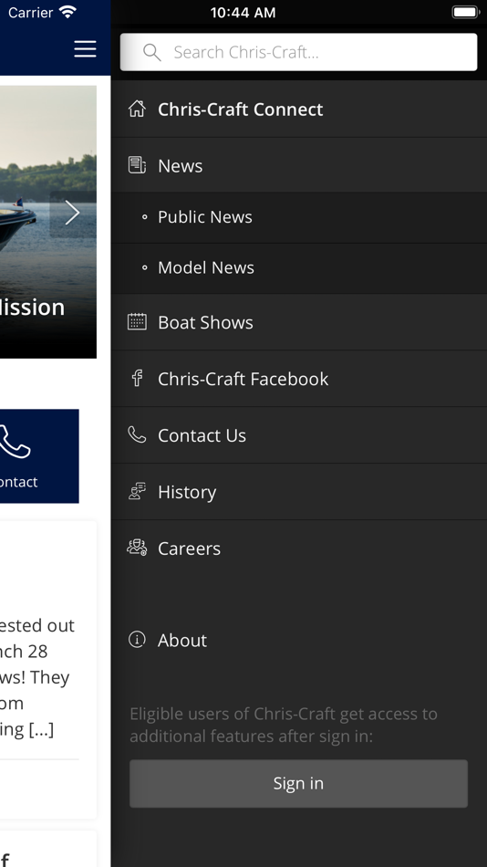This screenshot has width=487, height=867.
Task: Open Chris-Craft Connect home entry
Action: pyautogui.click(x=299, y=109)
